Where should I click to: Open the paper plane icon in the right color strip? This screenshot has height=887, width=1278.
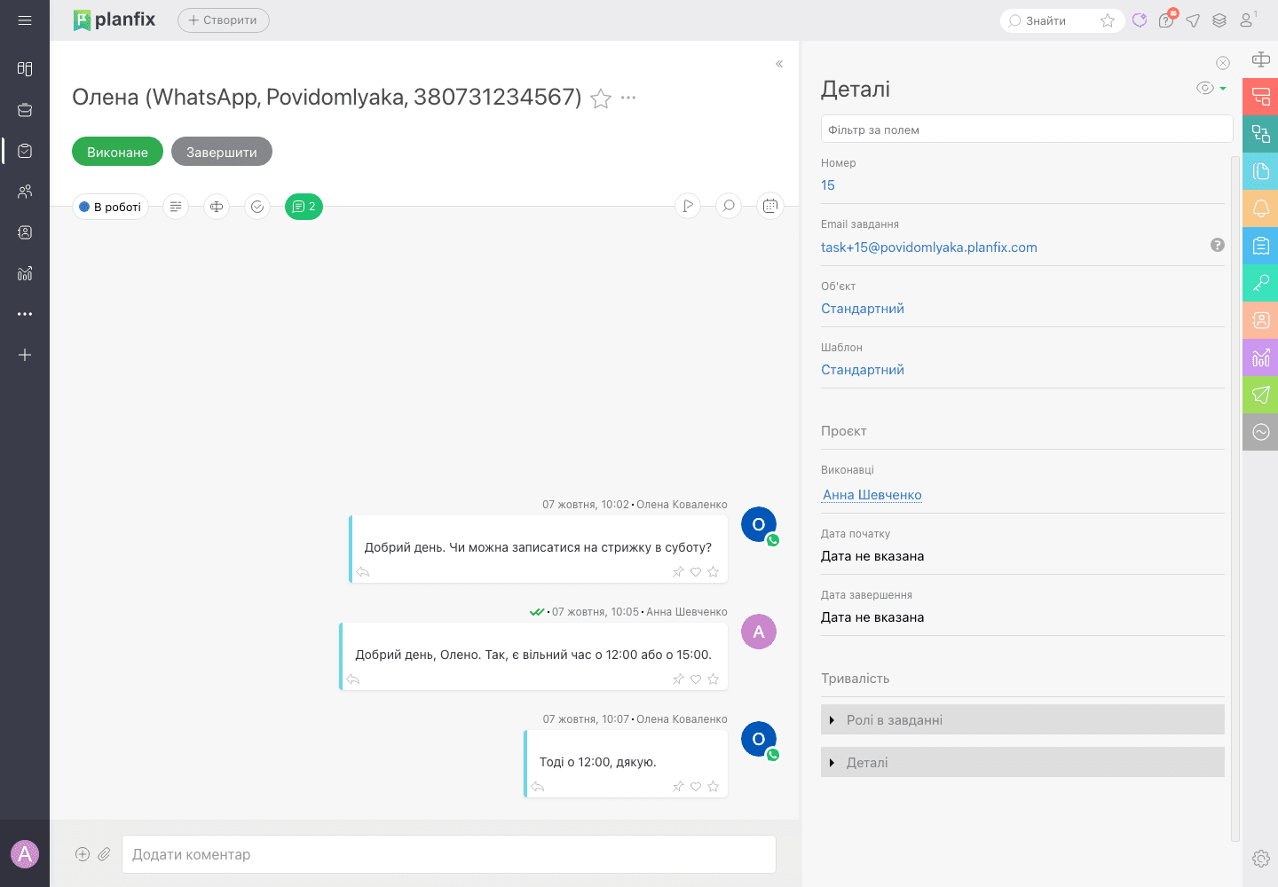pyautogui.click(x=1260, y=395)
